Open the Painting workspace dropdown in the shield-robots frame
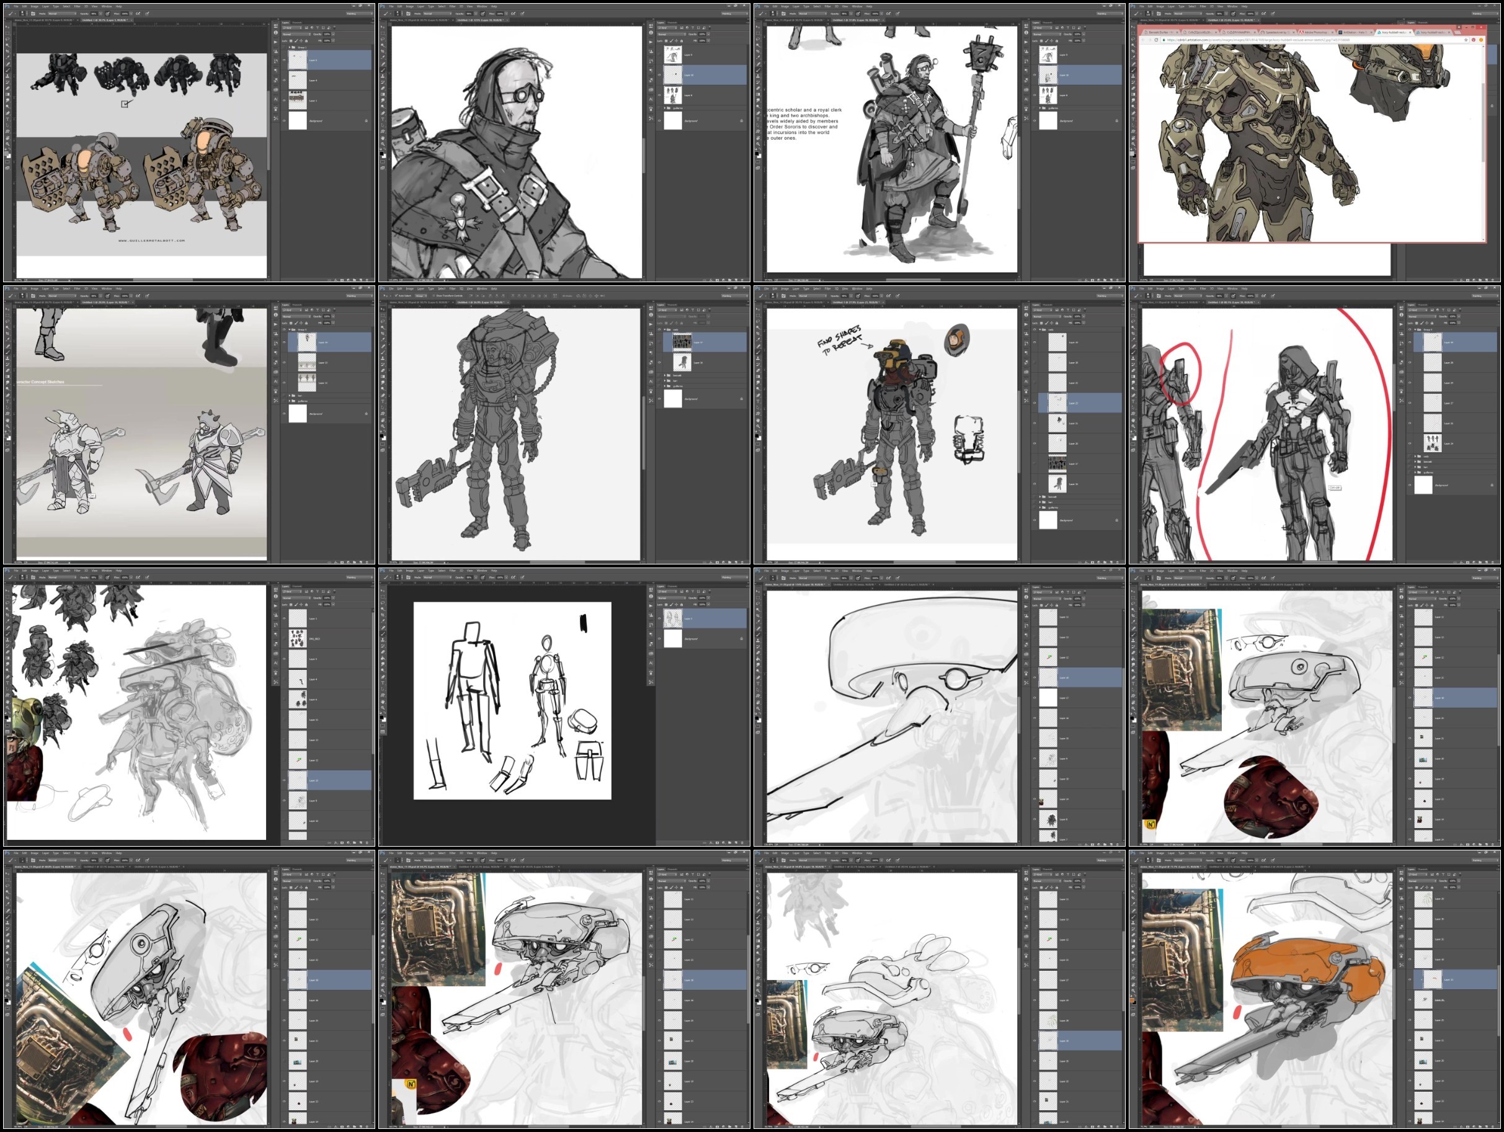1504x1132 pixels. tap(360, 14)
